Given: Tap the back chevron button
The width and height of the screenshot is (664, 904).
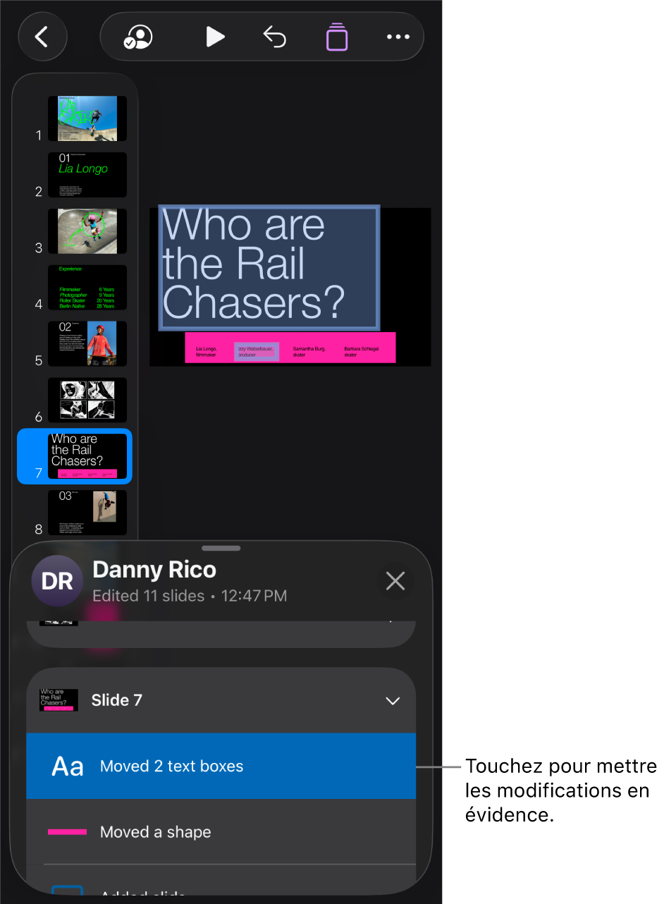Looking at the screenshot, I should [42, 37].
